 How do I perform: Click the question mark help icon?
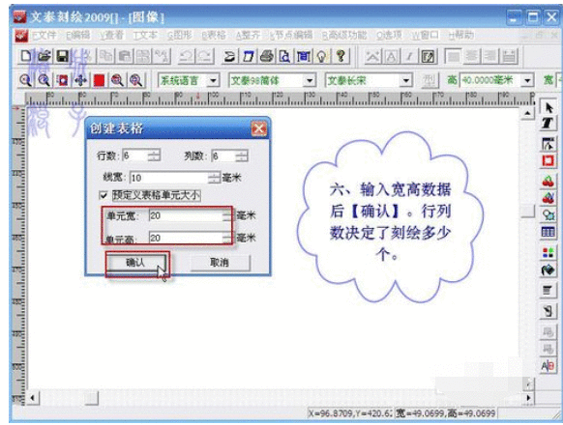pos(341,56)
